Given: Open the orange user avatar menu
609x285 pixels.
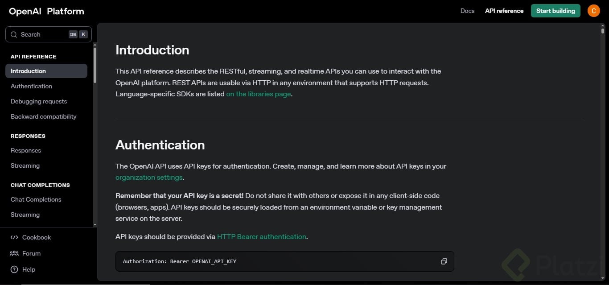Looking at the screenshot, I should (x=593, y=11).
